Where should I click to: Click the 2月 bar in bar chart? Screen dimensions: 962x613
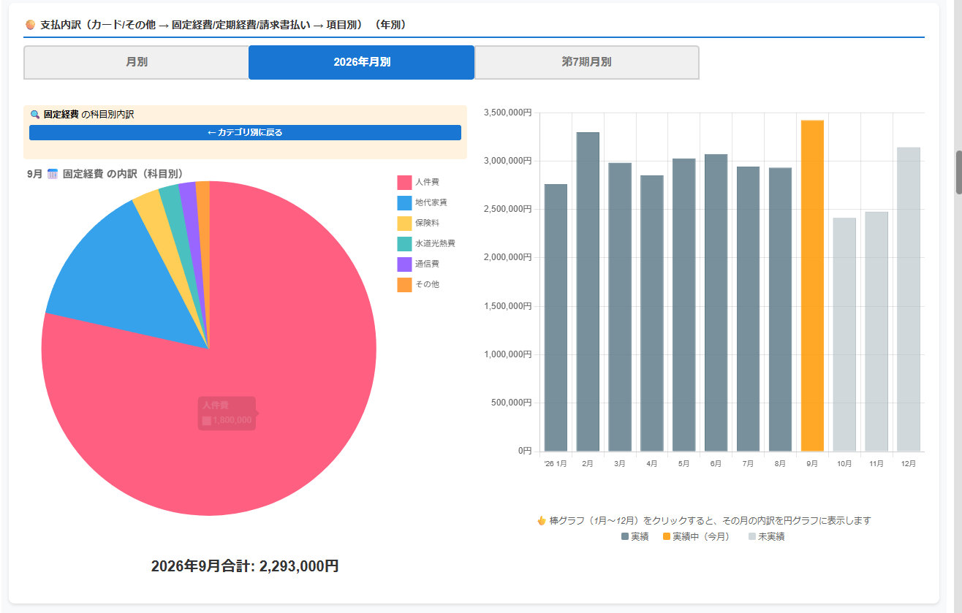click(x=588, y=292)
